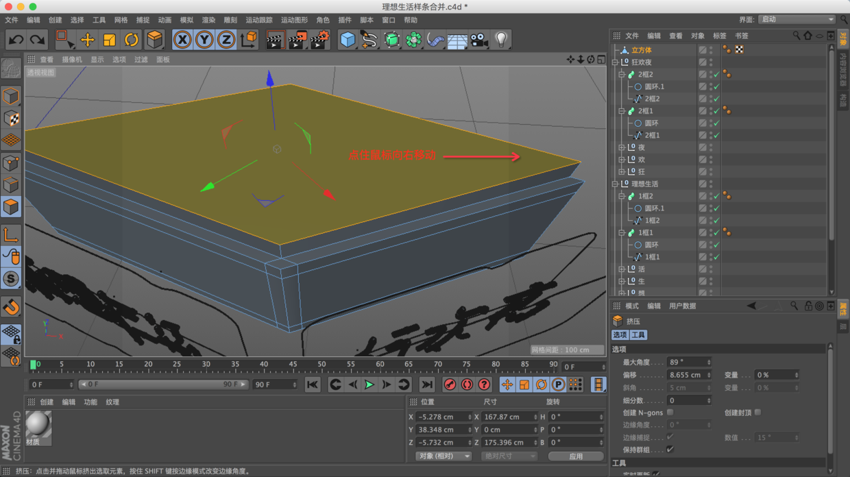Open the 插件 menu
Screen dimensions: 850x477
[x=345, y=20]
